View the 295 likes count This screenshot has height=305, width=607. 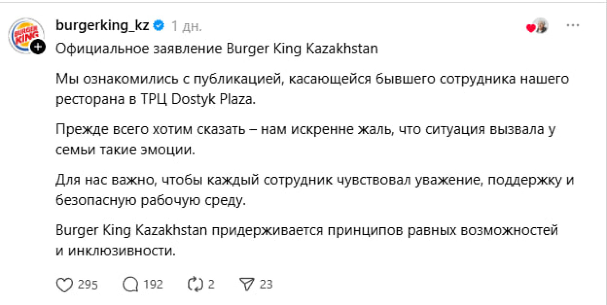click(x=88, y=284)
